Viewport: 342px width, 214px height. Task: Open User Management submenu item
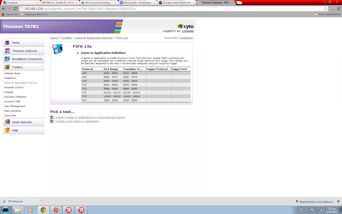15,106
